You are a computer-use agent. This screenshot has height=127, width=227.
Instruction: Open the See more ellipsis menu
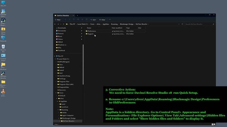pos(110,20)
